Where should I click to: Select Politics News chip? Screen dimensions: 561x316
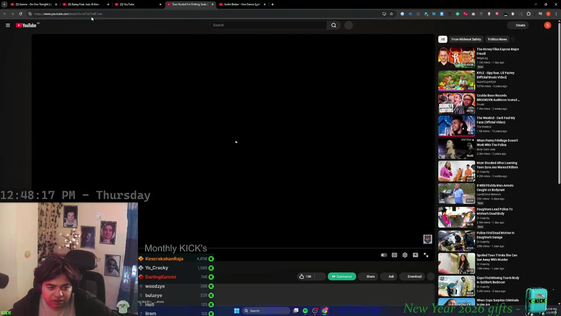point(497,39)
